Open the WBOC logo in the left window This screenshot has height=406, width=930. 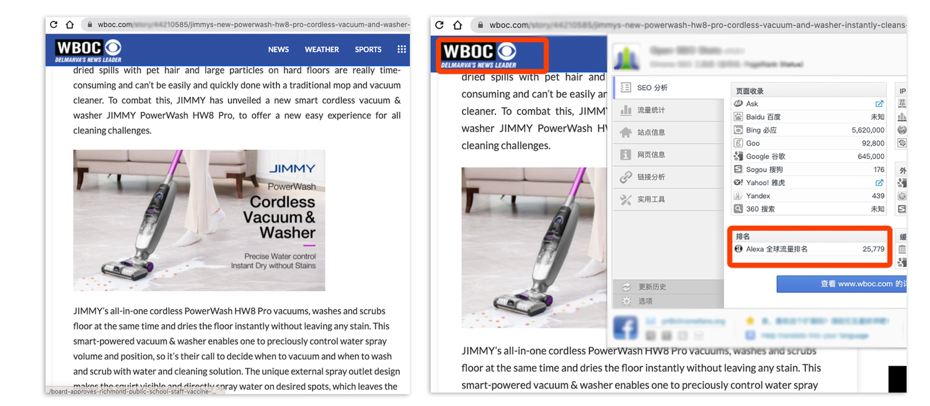[88, 50]
